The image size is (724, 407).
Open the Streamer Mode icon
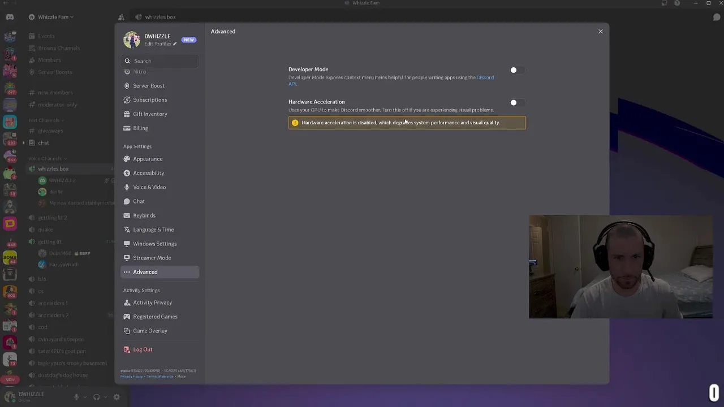[x=127, y=258]
